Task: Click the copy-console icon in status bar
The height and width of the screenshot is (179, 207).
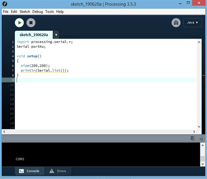Action: pos(193,138)
